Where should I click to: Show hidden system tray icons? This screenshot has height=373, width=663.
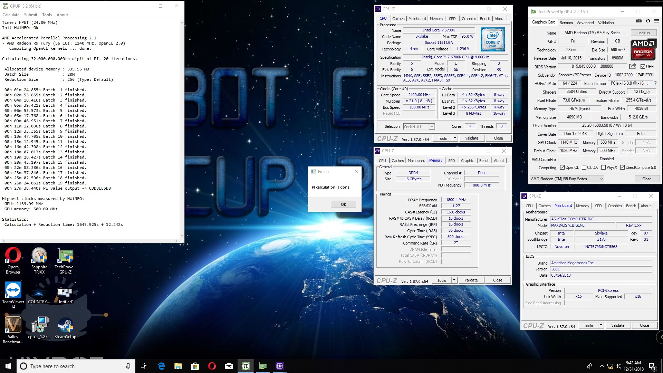[602, 366]
